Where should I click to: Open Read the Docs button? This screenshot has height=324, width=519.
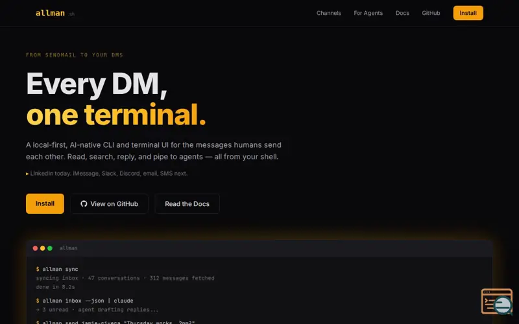tap(187, 203)
